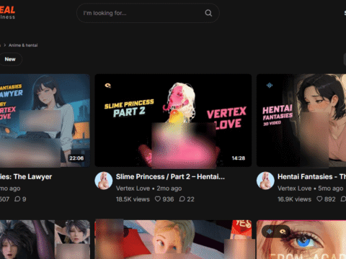Open the Hentai Fantasies 3D video thumbnail
346x259 pixels.
(301, 120)
